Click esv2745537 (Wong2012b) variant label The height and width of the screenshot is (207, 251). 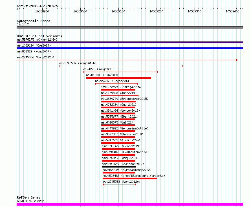[x=78, y=63]
